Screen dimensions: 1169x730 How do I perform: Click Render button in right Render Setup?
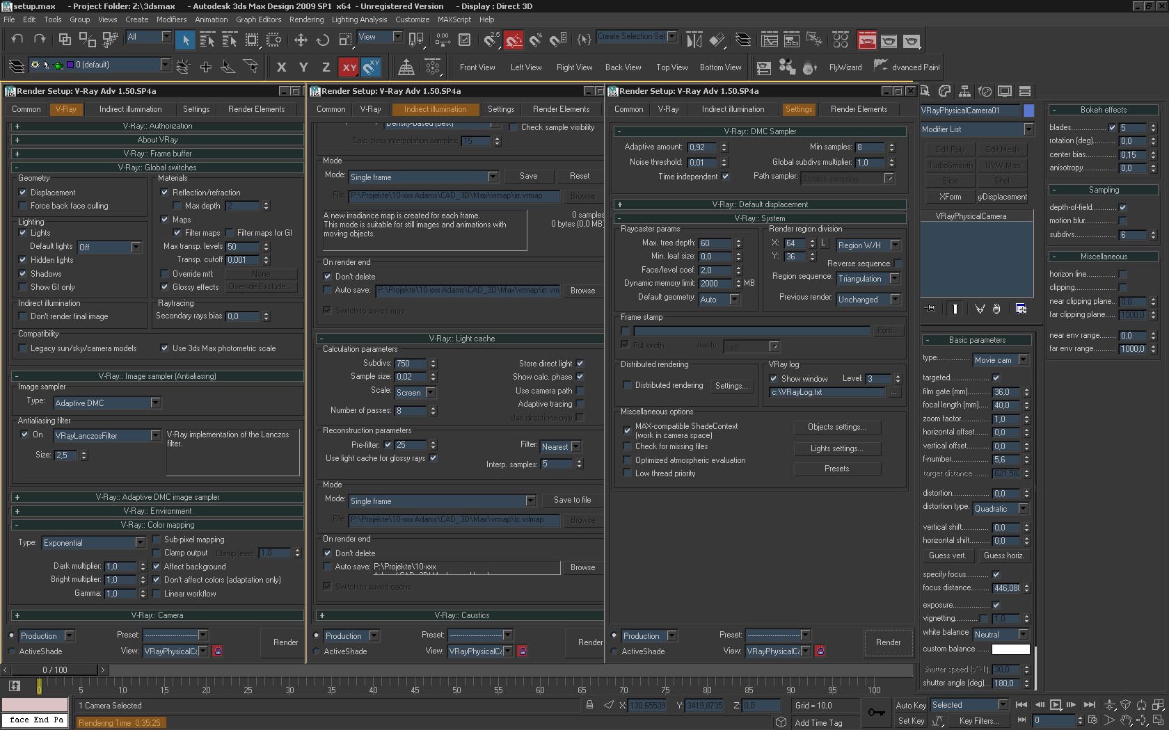pyautogui.click(x=888, y=642)
